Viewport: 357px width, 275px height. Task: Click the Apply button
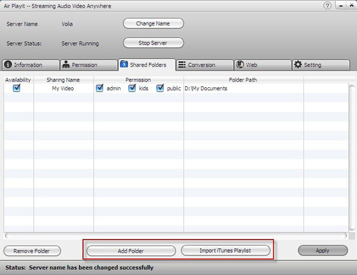(322, 251)
